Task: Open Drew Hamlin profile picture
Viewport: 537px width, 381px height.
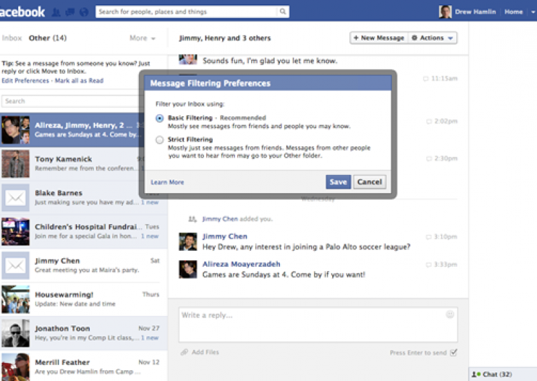Action: click(445, 11)
